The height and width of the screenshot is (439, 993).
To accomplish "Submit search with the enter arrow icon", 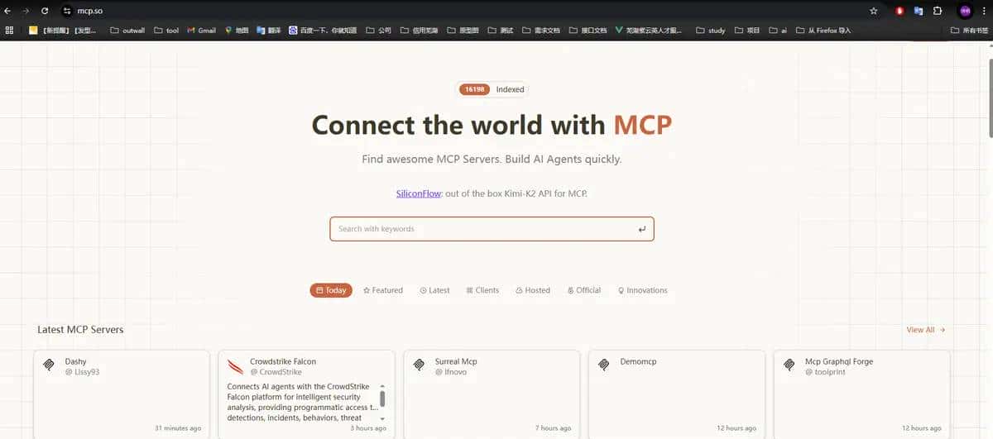I will tap(641, 229).
